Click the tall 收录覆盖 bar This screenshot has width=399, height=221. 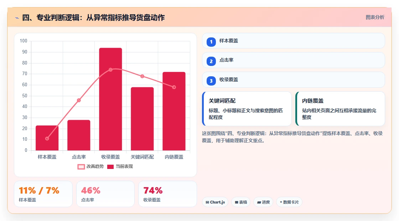(110, 99)
